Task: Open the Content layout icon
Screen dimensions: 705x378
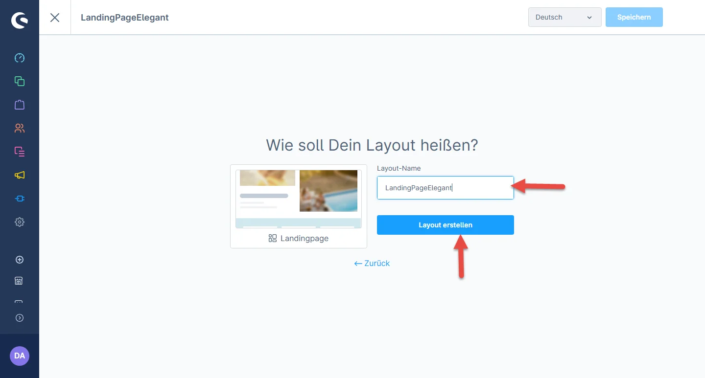Action: click(20, 152)
